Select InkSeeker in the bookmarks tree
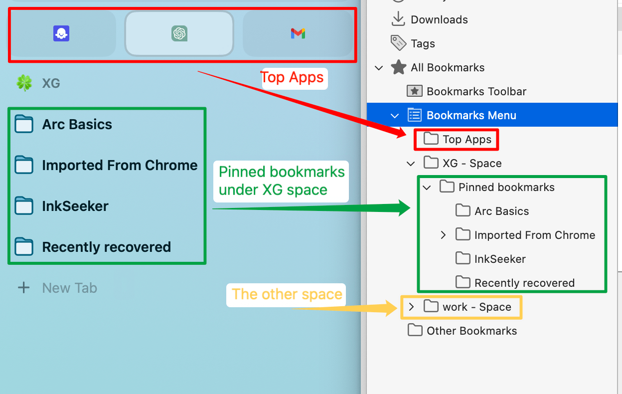This screenshot has width=622, height=394. point(500,259)
